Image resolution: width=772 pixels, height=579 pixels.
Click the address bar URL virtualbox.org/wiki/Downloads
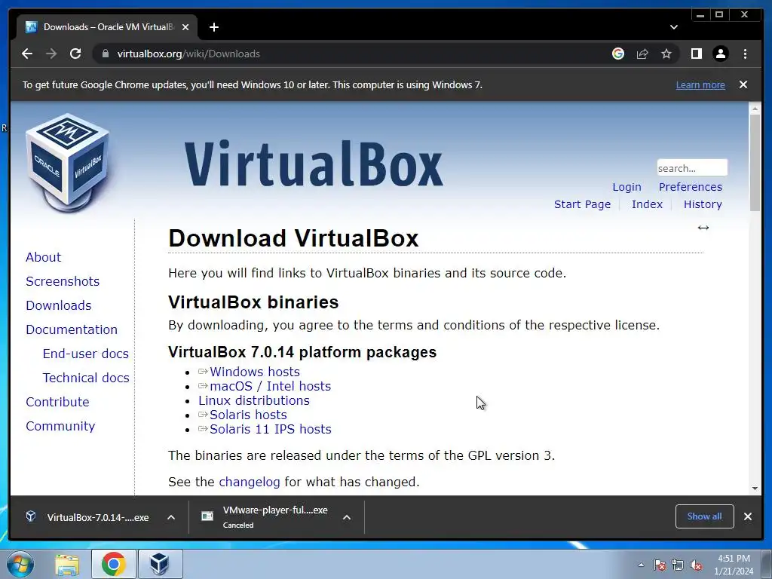[188, 54]
